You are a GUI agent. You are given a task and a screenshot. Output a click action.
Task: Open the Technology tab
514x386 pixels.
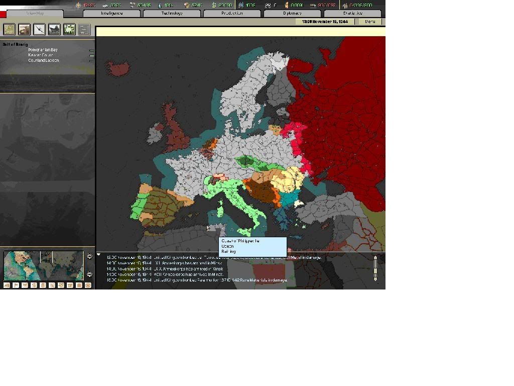pyautogui.click(x=172, y=14)
